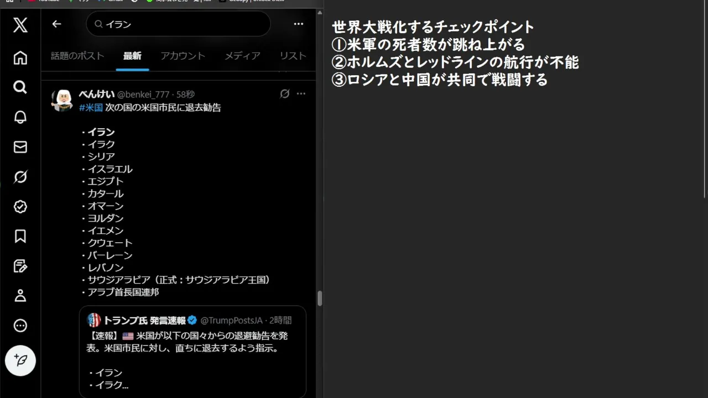Open Verified badge icon in sidebar
Image resolution: width=708 pixels, height=398 pixels.
[20, 207]
